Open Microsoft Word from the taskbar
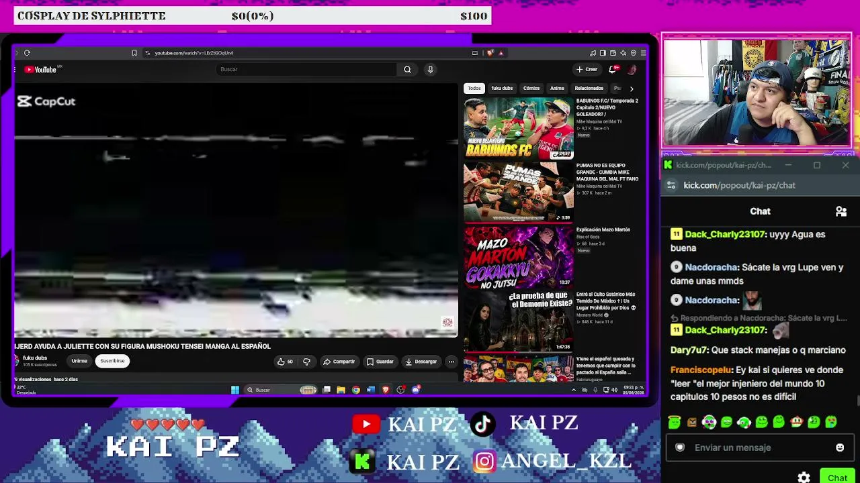This screenshot has height=483, width=860. pyautogui.click(x=371, y=390)
